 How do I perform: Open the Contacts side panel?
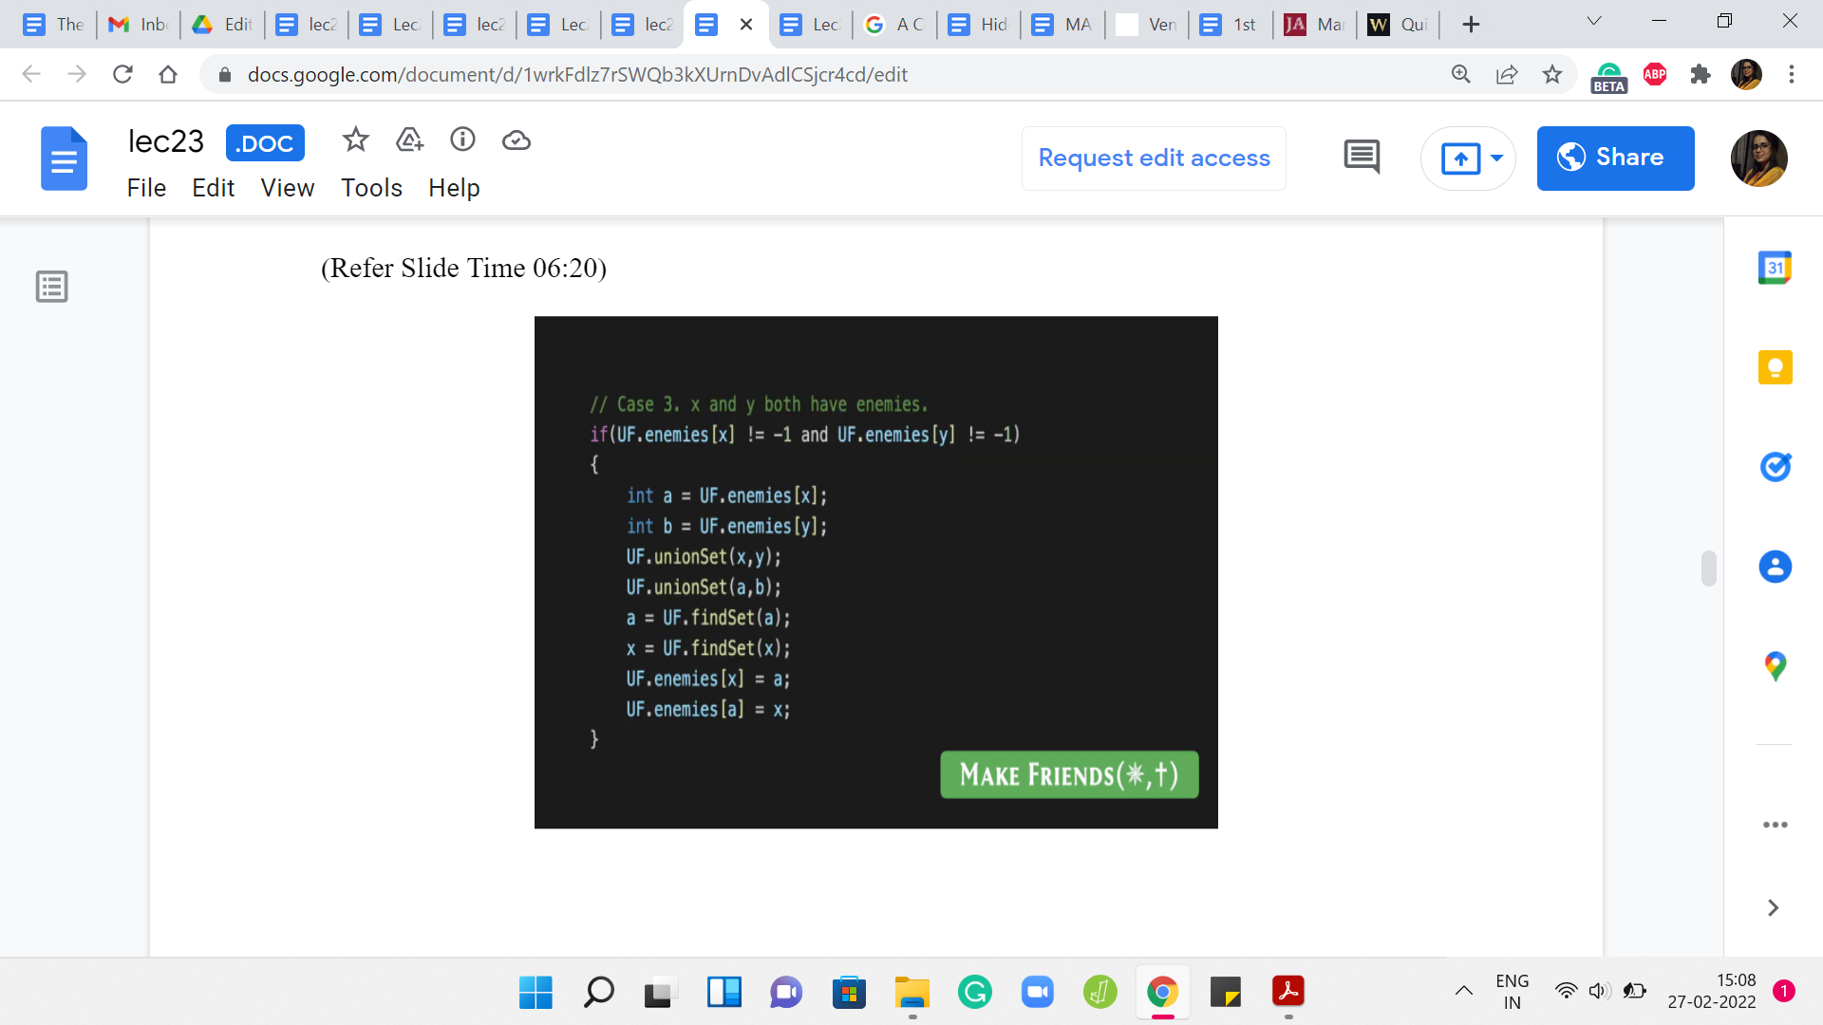coord(1775,567)
